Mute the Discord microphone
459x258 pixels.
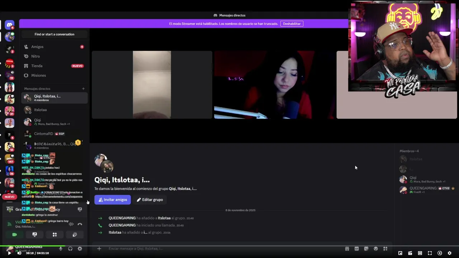(61, 249)
